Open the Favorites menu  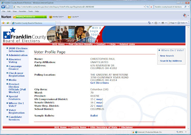22,11
